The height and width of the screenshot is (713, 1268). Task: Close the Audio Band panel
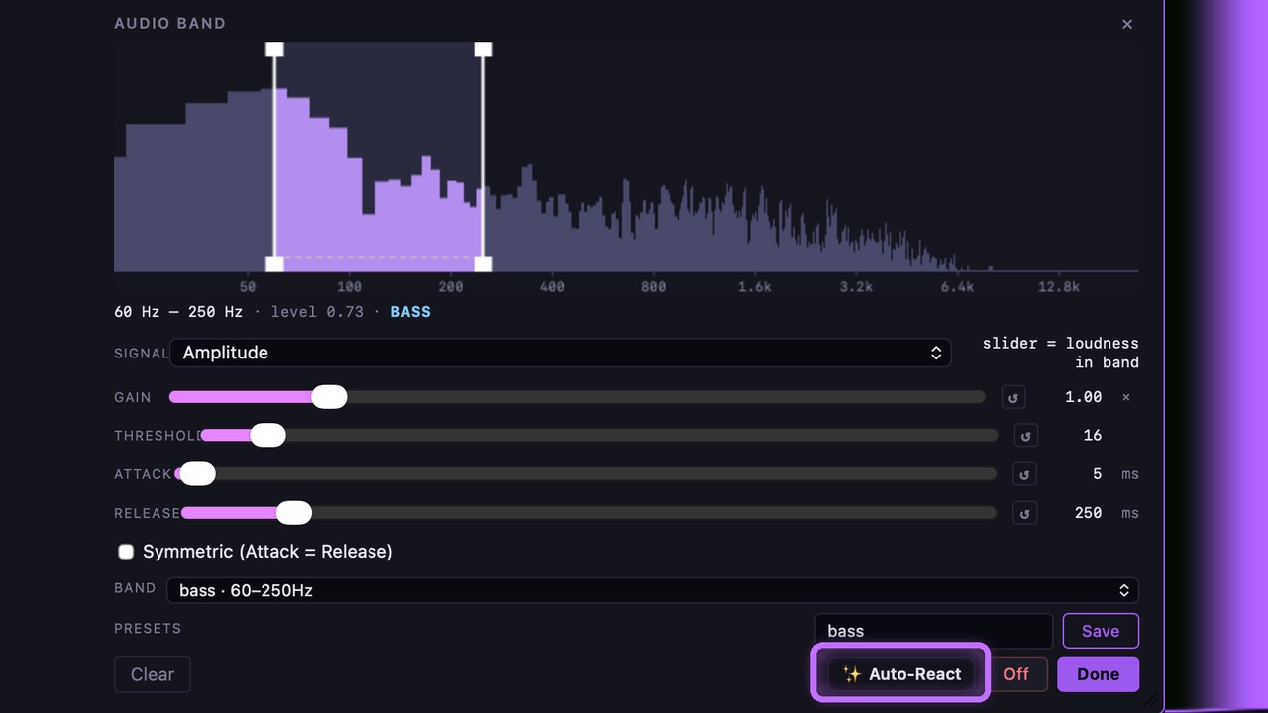[1126, 24]
